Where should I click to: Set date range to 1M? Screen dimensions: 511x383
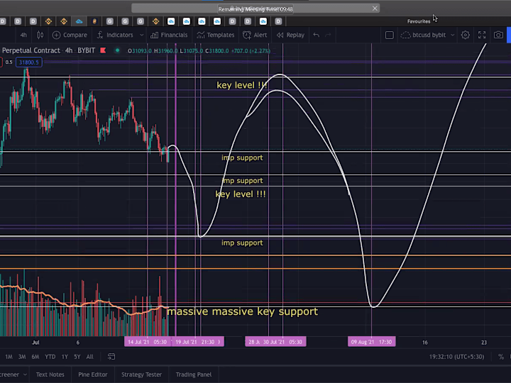pyautogui.click(x=9, y=357)
